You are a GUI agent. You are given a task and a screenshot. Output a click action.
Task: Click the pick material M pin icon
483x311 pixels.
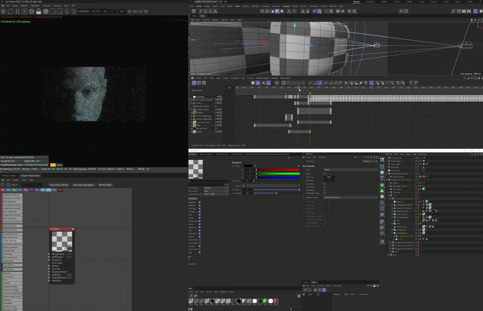74,11
